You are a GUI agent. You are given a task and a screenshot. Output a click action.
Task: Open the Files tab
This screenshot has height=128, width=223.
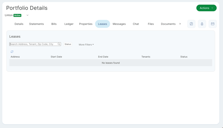pos(151,24)
